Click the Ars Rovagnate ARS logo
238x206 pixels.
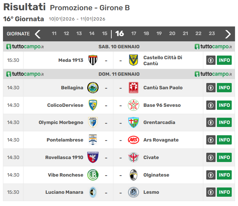coord(133,140)
